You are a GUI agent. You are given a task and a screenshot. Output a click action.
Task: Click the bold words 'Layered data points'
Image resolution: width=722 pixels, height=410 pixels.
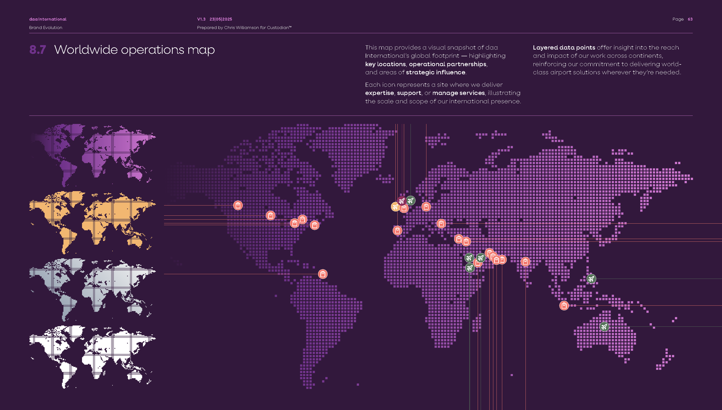(x=564, y=48)
